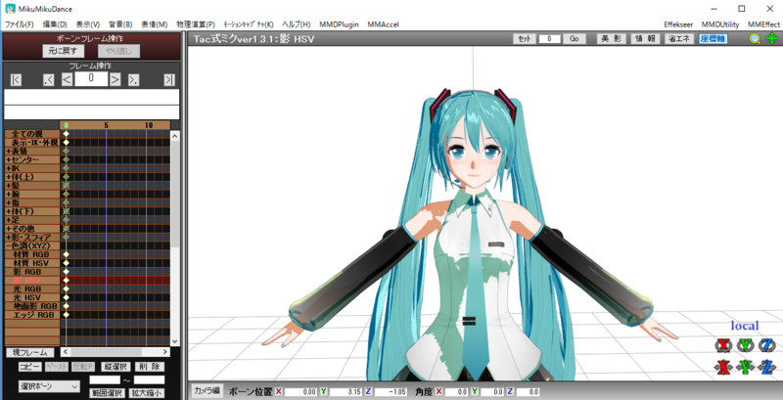Click timeline vertical scrollbar down arrow
This screenshot has width=783, height=400.
click(175, 341)
